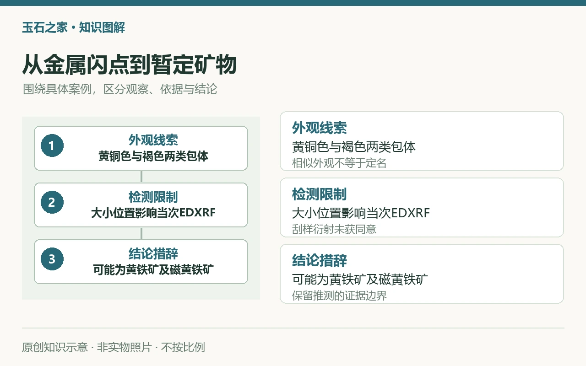Click the title 从金属闪点到暂定矿物
Viewport: 586px width, 366px height.
129,65
